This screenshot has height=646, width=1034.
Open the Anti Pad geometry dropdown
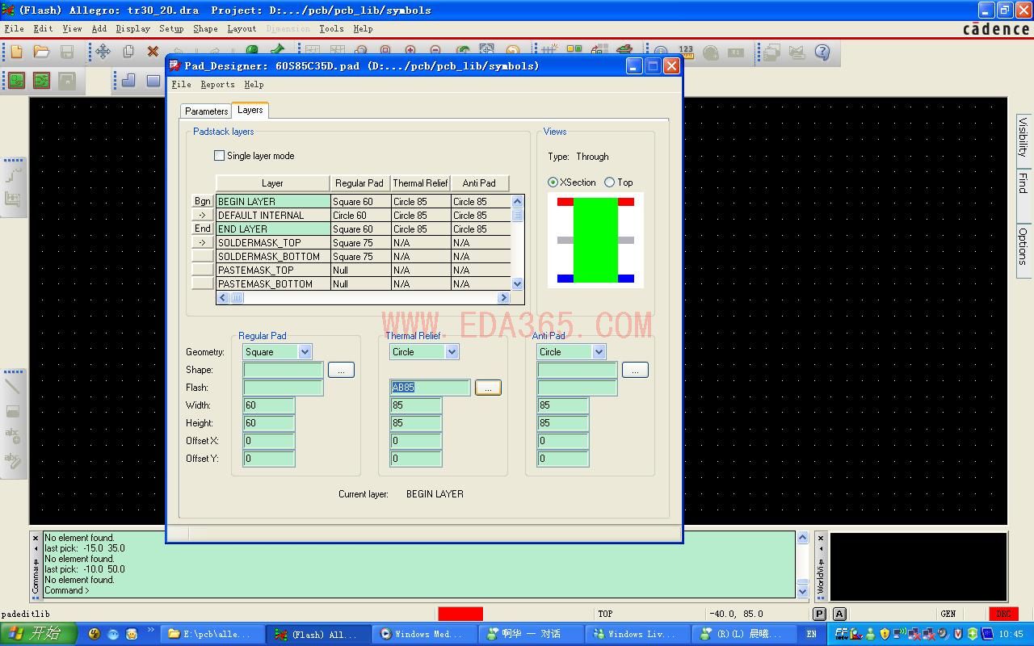click(x=599, y=352)
